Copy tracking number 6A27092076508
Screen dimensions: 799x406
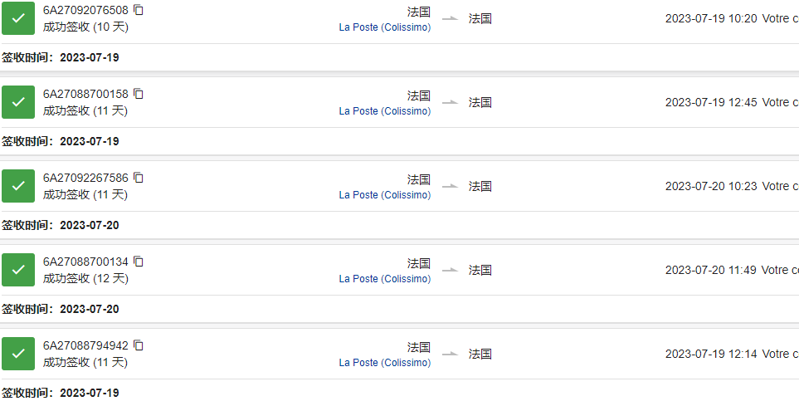click(139, 10)
